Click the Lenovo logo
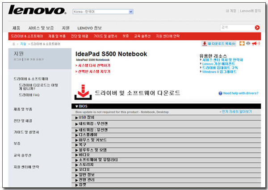Screen dimensions: 268x190 (37, 10)
